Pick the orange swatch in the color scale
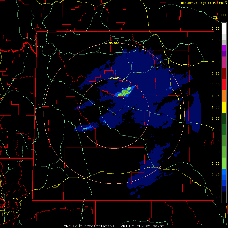228x228 pixels. point(224,96)
